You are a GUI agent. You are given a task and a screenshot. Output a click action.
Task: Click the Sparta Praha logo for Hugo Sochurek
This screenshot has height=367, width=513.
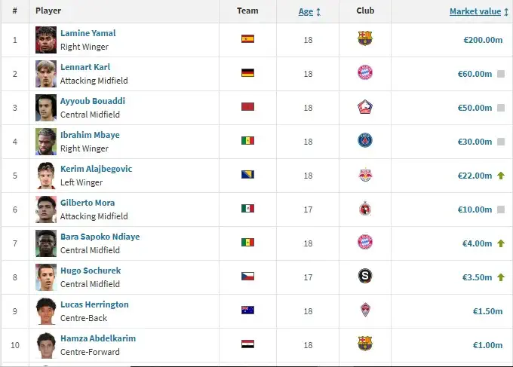[365, 276]
